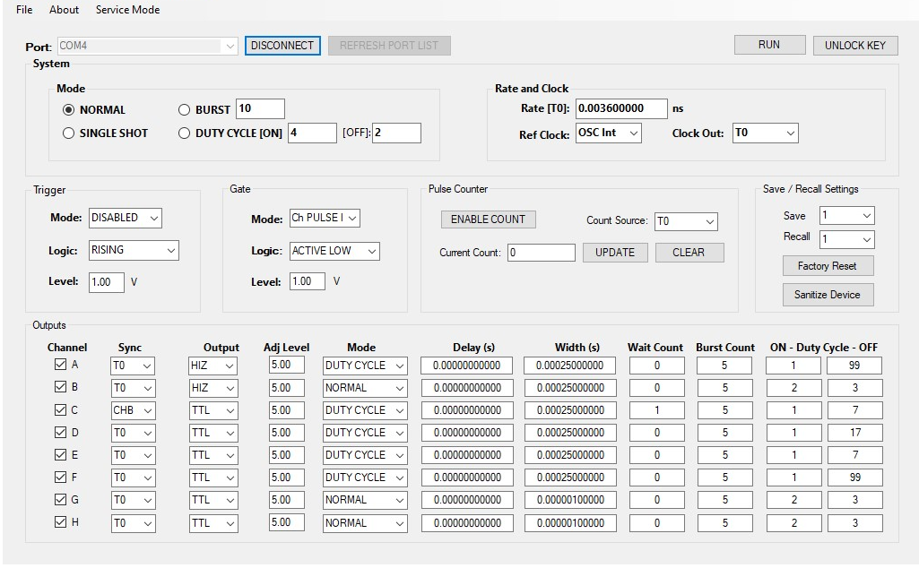Viewport: 919px width, 568px height.
Task: Open the File menu
Action: (x=24, y=10)
